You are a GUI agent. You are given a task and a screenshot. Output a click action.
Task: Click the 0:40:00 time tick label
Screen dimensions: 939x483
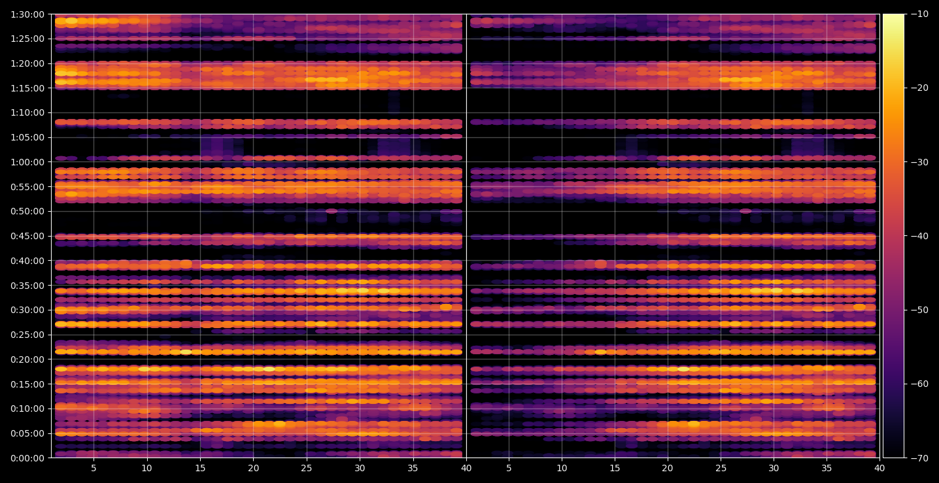pos(27,261)
